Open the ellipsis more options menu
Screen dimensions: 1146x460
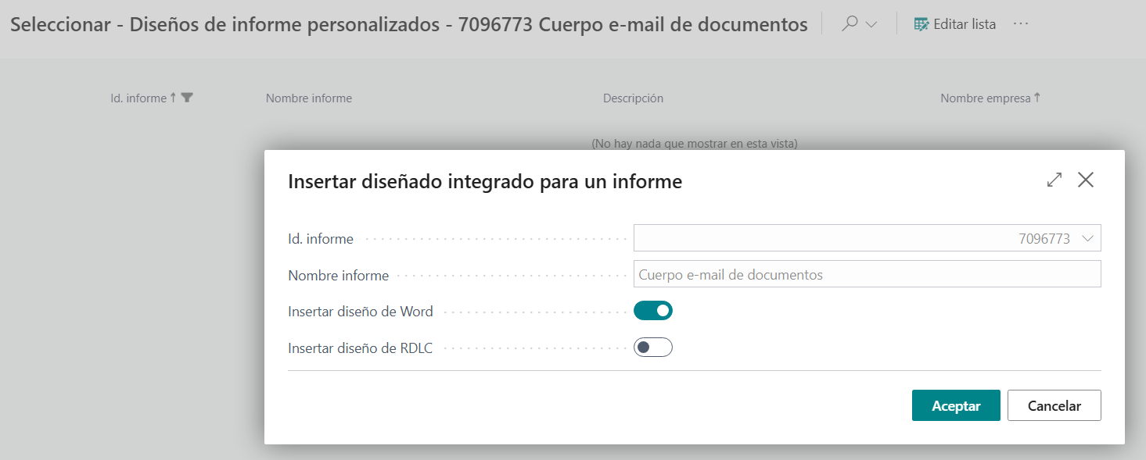point(1021,24)
